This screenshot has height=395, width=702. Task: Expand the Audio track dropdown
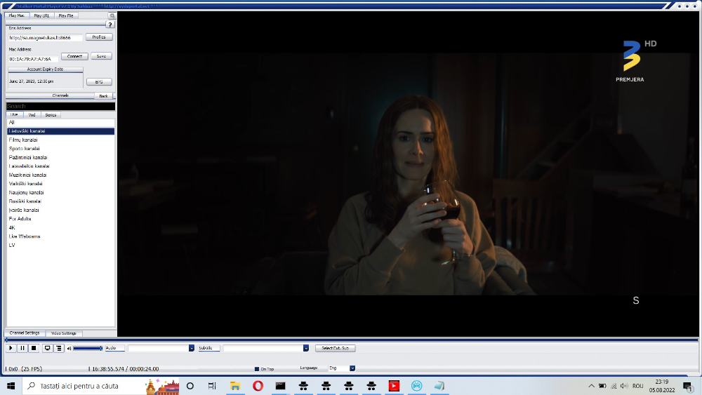[x=191, y=348]
